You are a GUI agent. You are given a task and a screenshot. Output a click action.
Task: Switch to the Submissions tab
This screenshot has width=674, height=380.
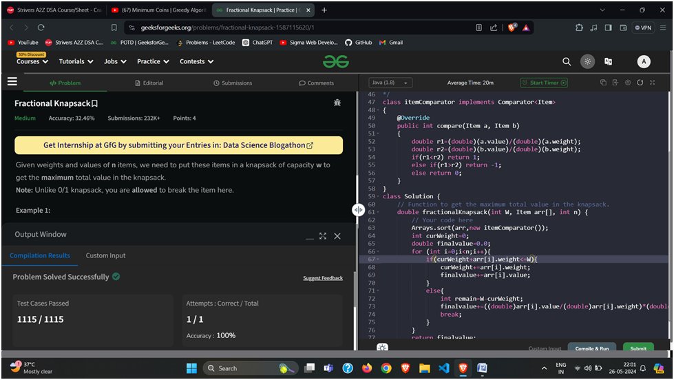point(233,83)
